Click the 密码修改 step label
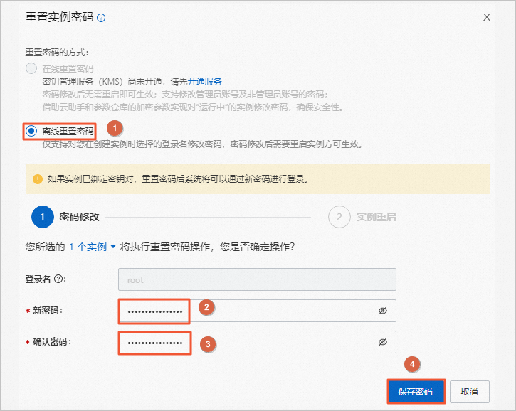 tap(79, 217)
